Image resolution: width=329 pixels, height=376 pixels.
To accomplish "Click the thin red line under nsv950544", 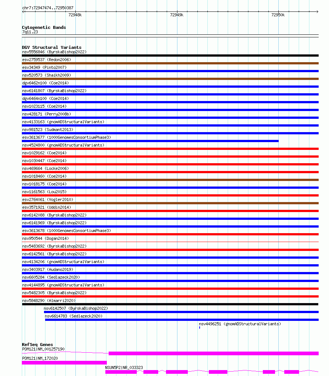I will click(170, 242).
